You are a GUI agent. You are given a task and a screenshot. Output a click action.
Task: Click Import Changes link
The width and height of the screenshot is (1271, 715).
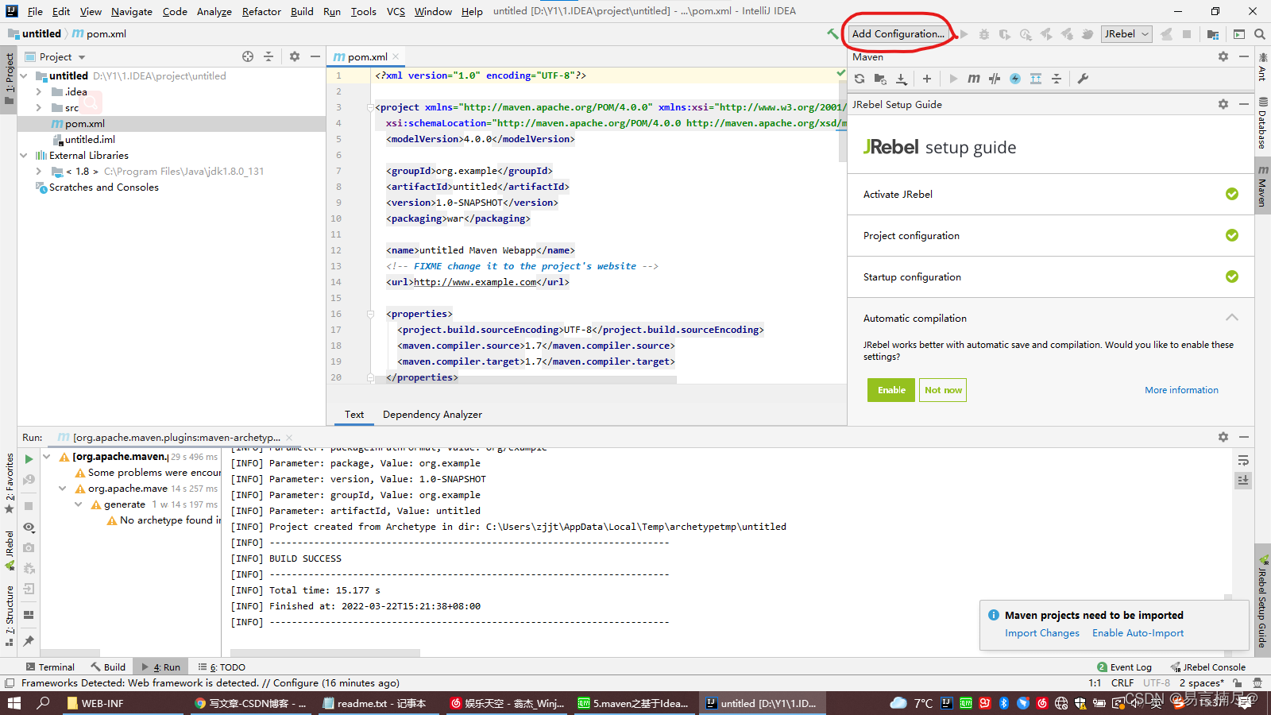click(1042, 633)
